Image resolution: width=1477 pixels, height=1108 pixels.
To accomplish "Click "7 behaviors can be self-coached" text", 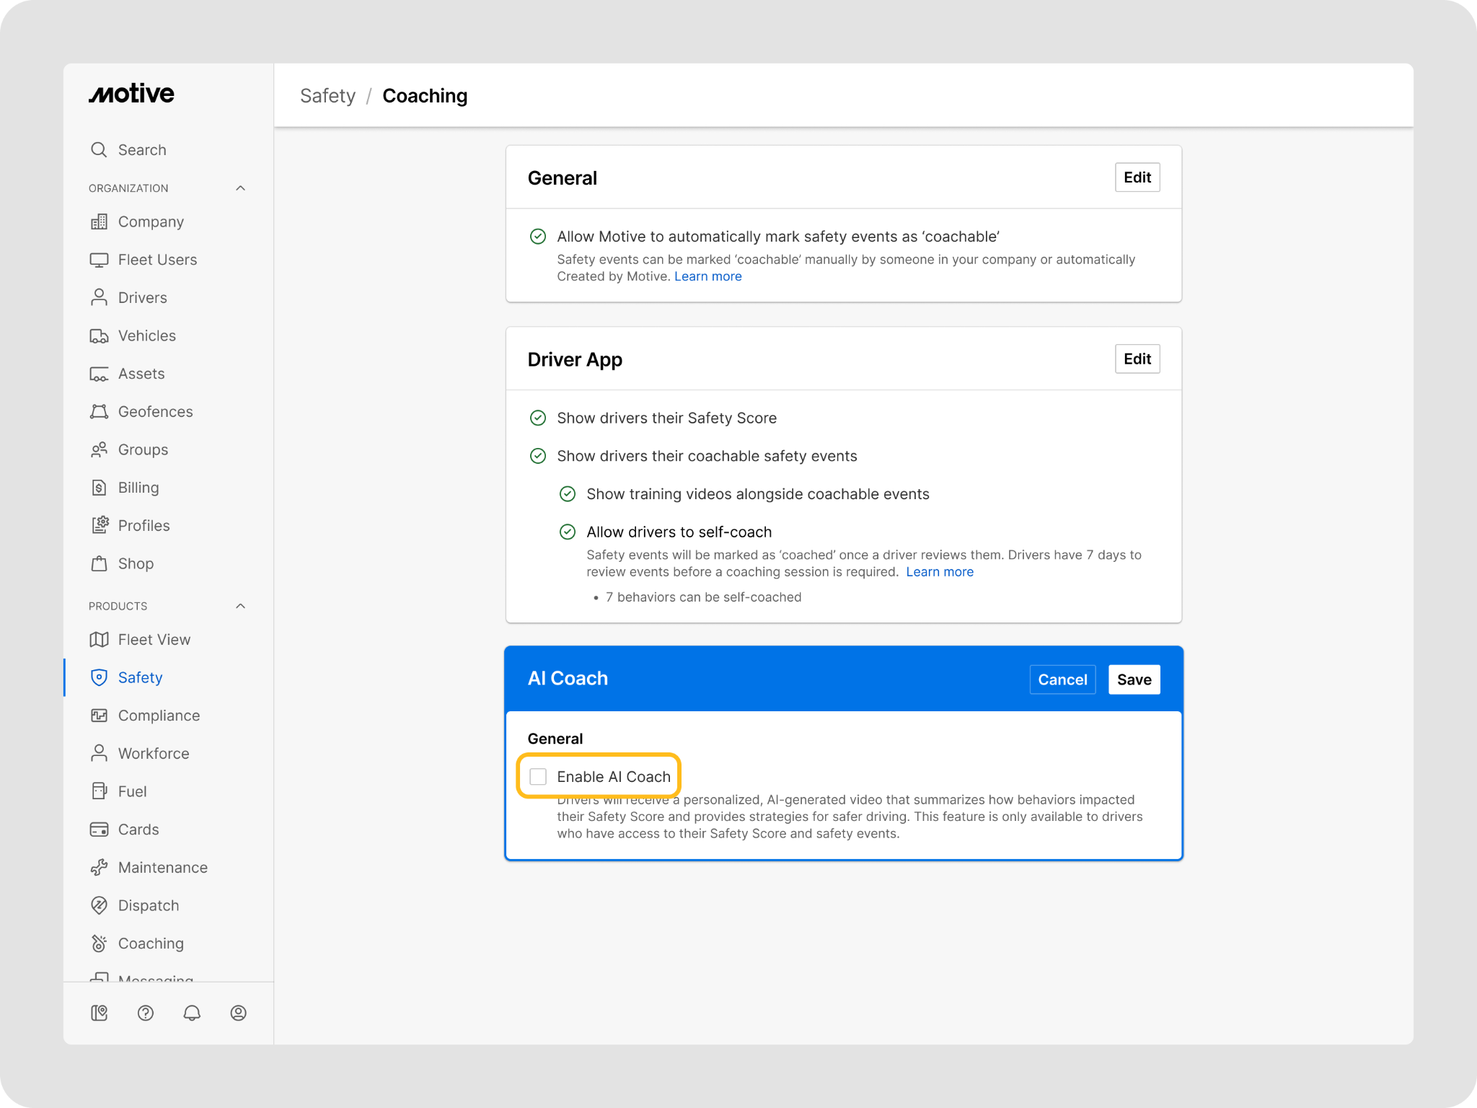I will click(703, 597).
